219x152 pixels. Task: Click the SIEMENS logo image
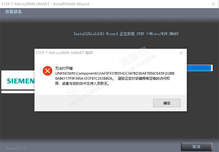[x=18, y=80]
